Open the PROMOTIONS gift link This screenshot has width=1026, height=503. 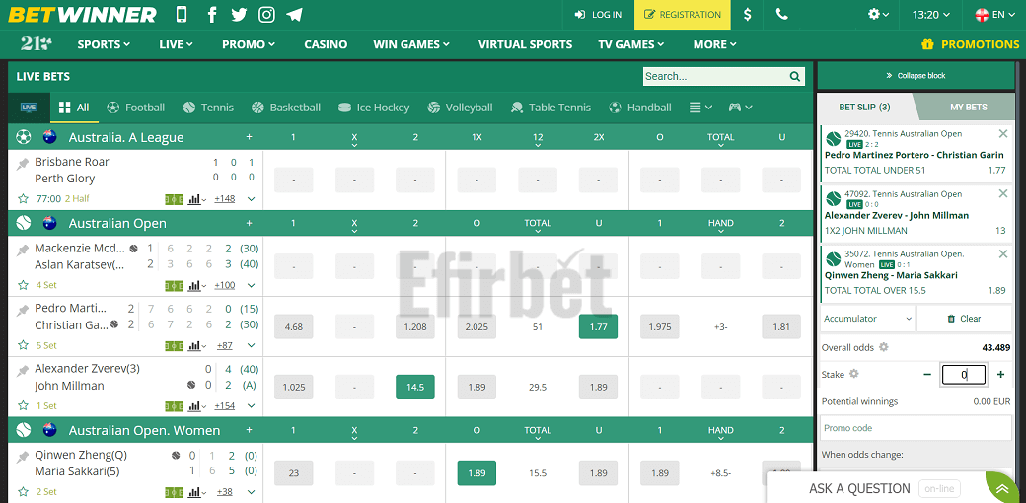[970, 44]
